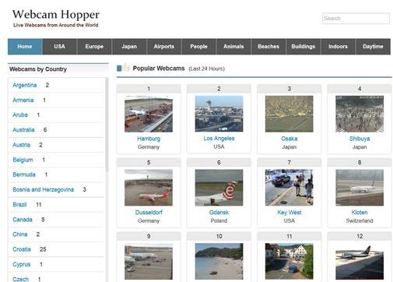
Task: Open town webcam thumbnail number 11
Action: point(289,261)
